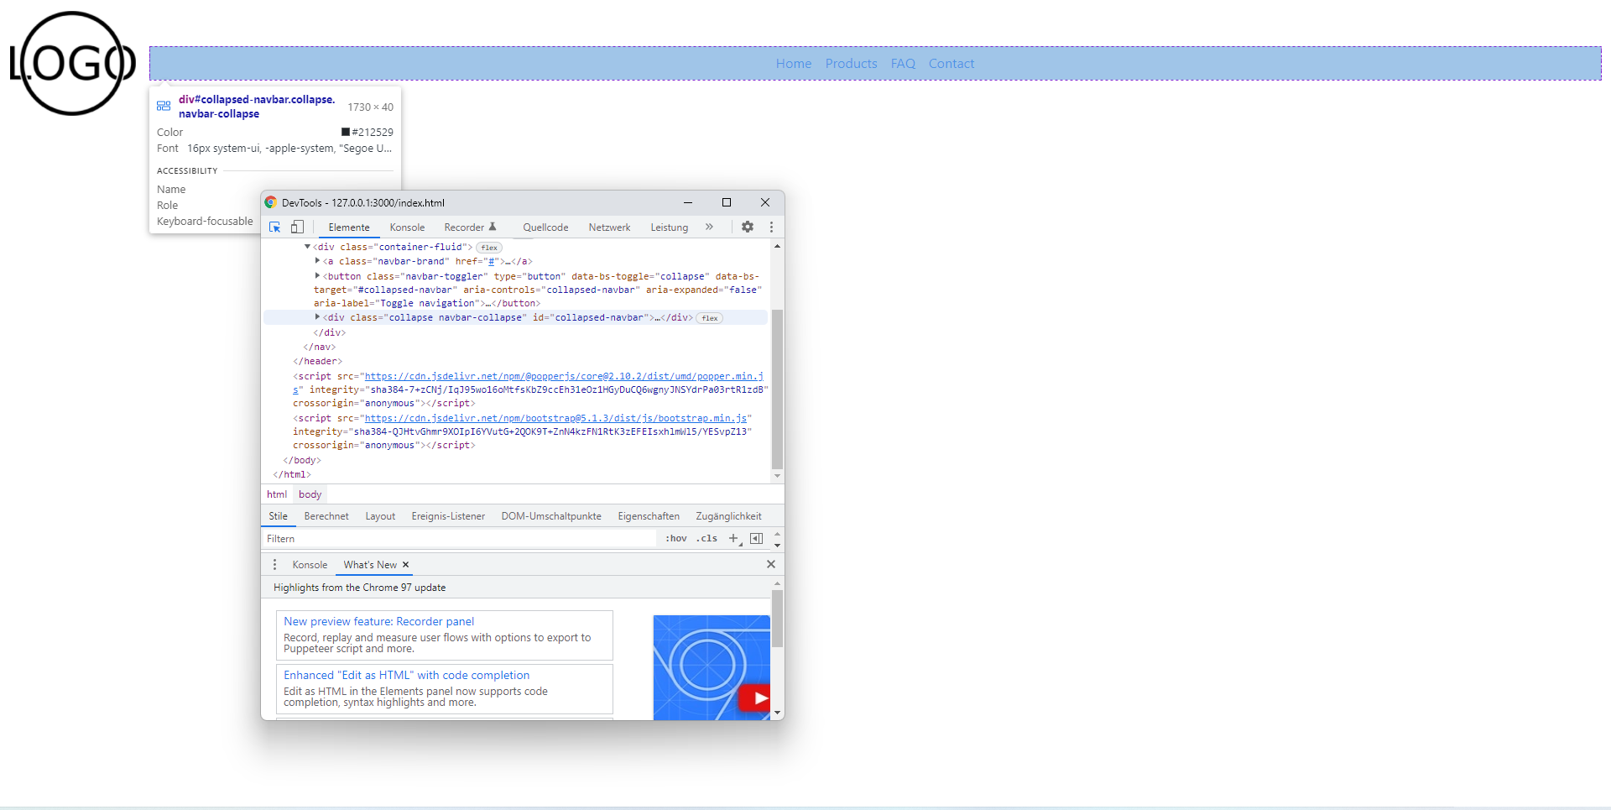
Task: Open the bootstrap.min.js script URL
Action: click(555, 418)
